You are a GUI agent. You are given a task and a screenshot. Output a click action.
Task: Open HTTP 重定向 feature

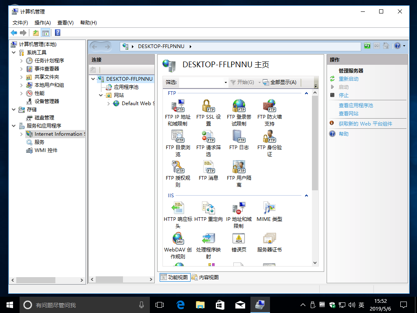(208, 212)
